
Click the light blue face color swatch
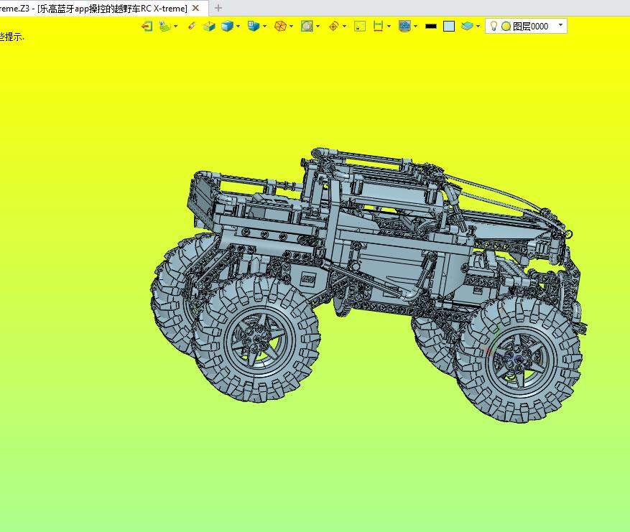(x=449, y=27)
